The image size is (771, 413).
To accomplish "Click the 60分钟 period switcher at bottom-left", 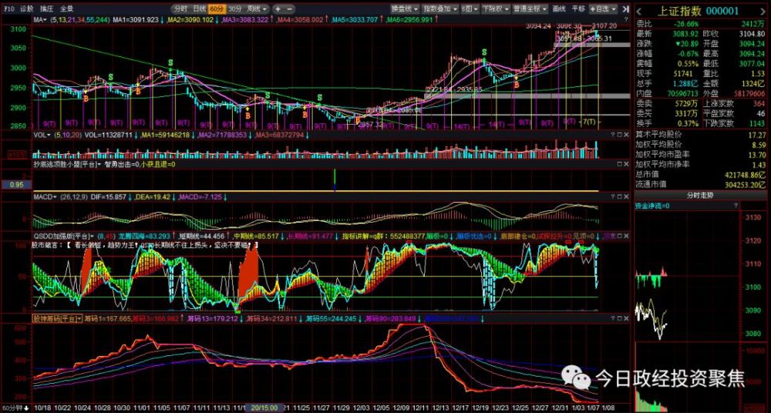I will [15, 408].
